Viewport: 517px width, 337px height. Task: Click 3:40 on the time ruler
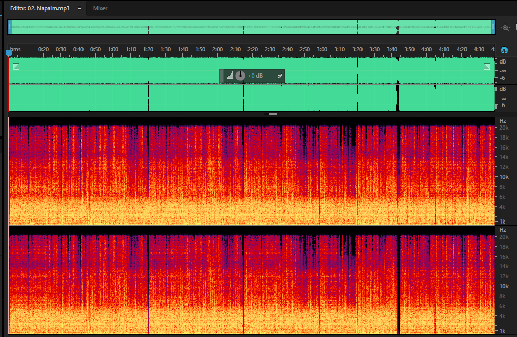392,49
